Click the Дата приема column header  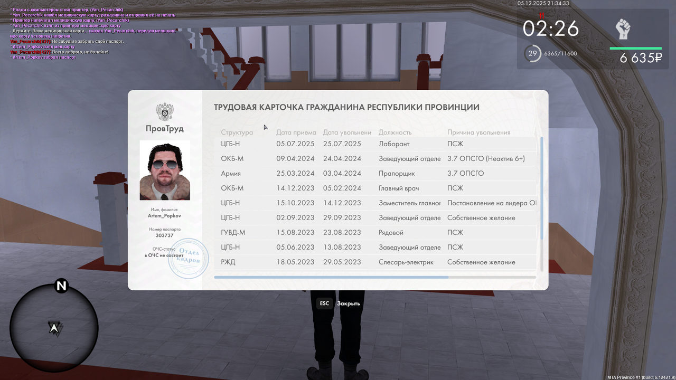(296, 132)
